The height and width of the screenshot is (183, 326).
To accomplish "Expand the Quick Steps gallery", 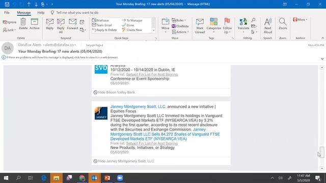I will pos(154,30).
